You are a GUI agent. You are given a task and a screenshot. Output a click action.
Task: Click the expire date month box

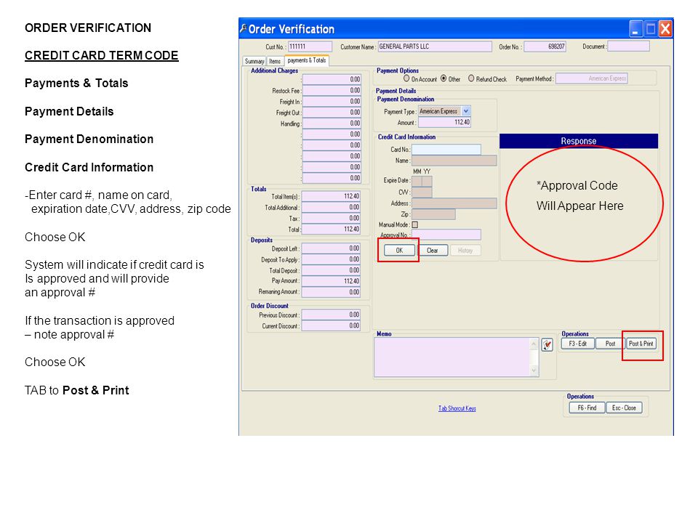(x=417, y=181)
